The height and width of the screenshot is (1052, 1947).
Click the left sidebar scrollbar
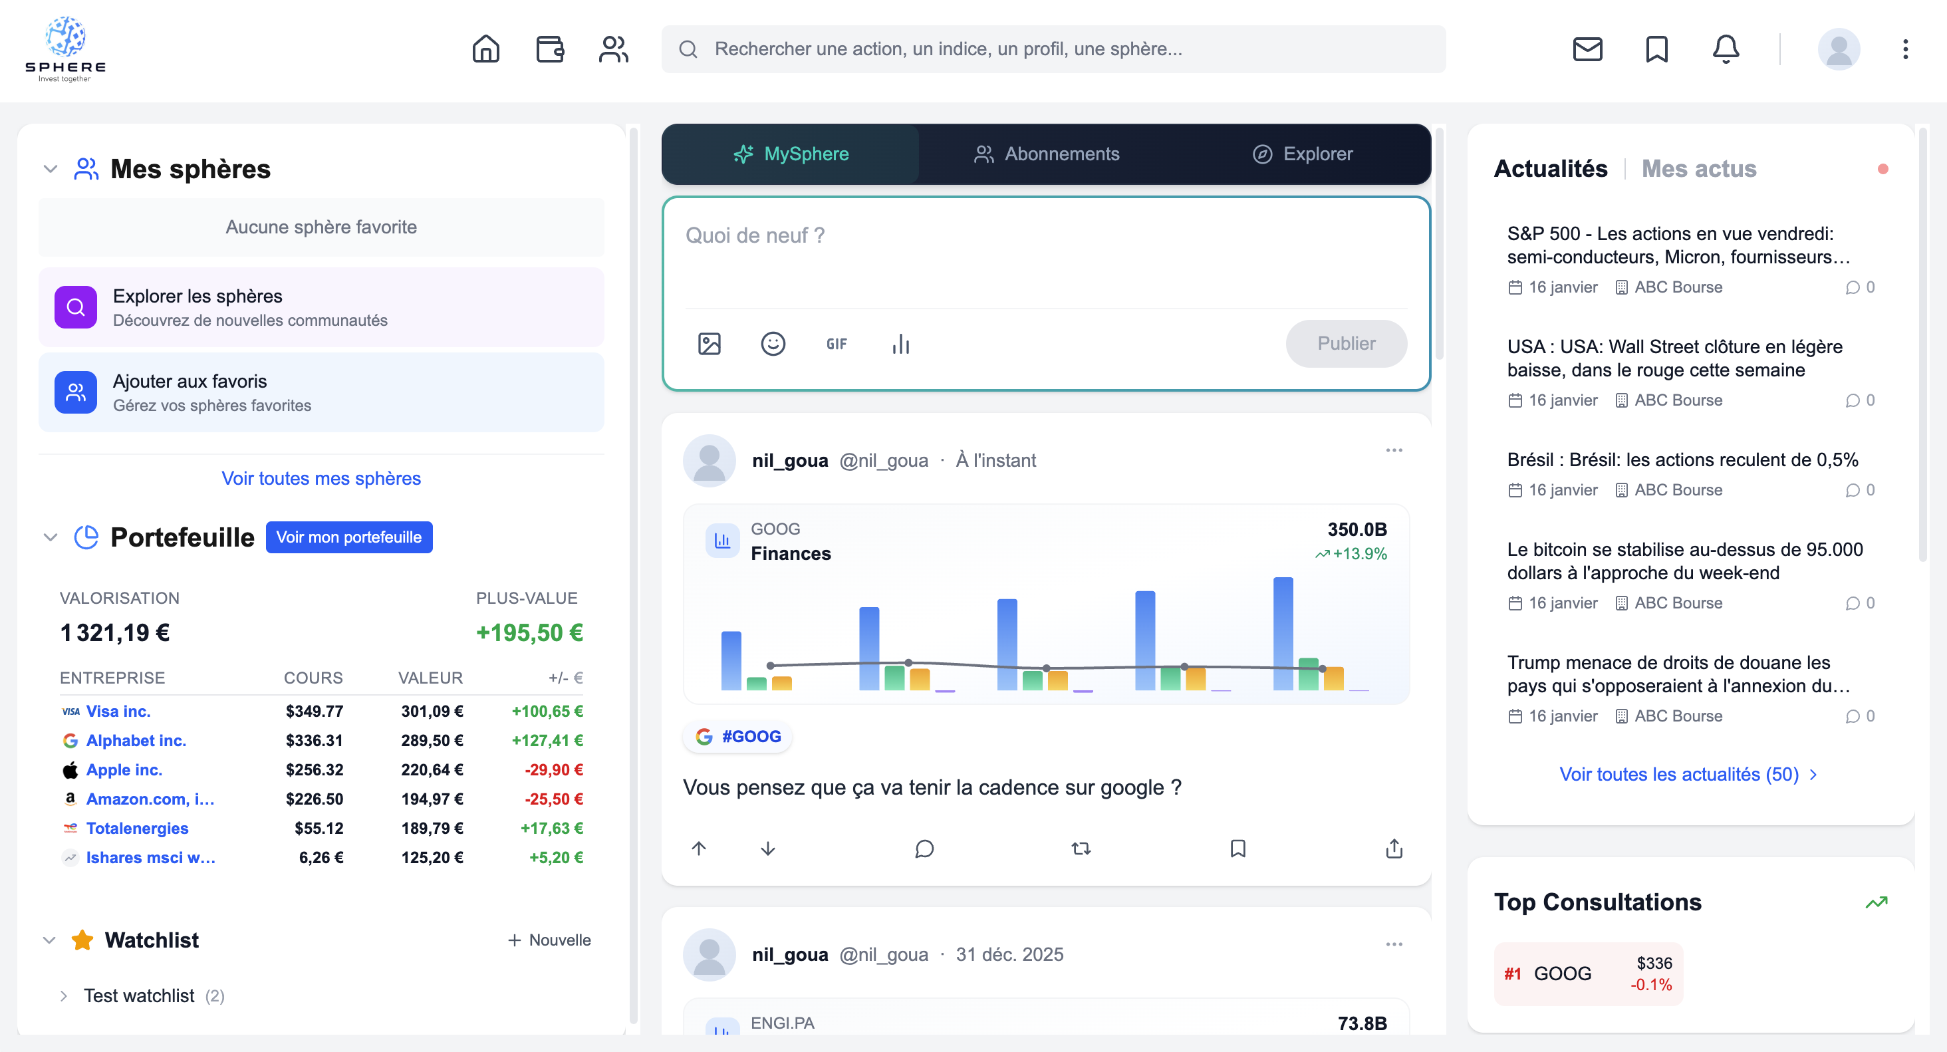coord(634,575)
